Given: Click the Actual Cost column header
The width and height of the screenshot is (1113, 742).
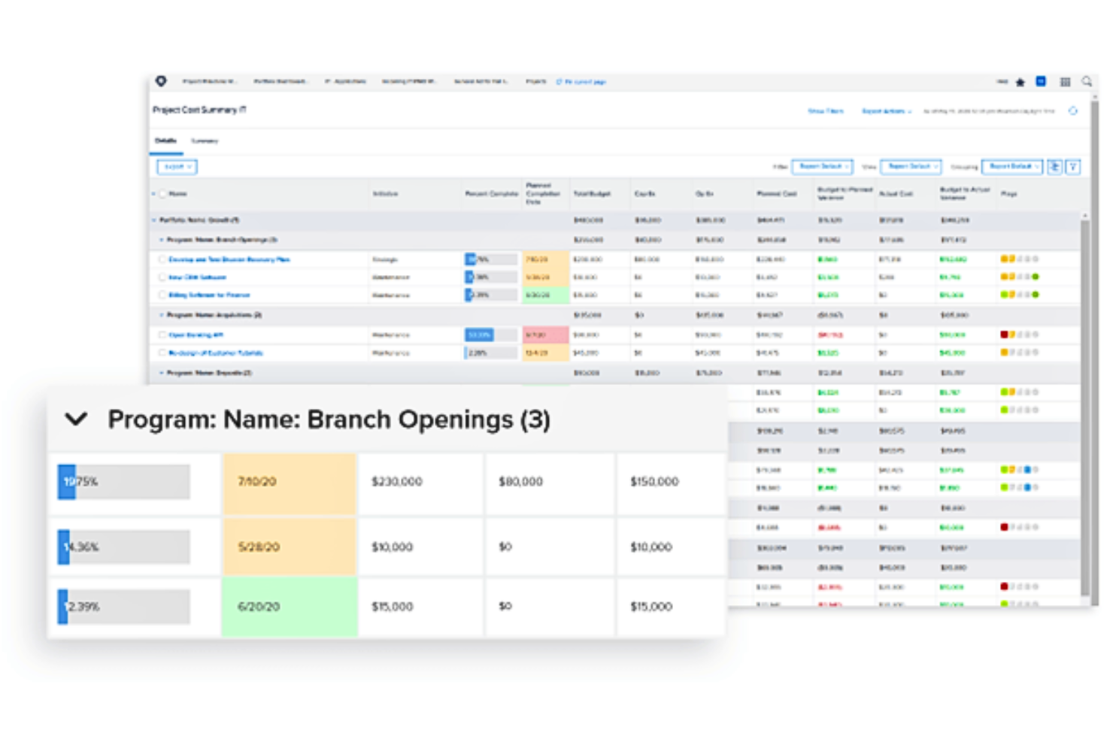Looking at the screenshot, I should (x=896, y=194).
